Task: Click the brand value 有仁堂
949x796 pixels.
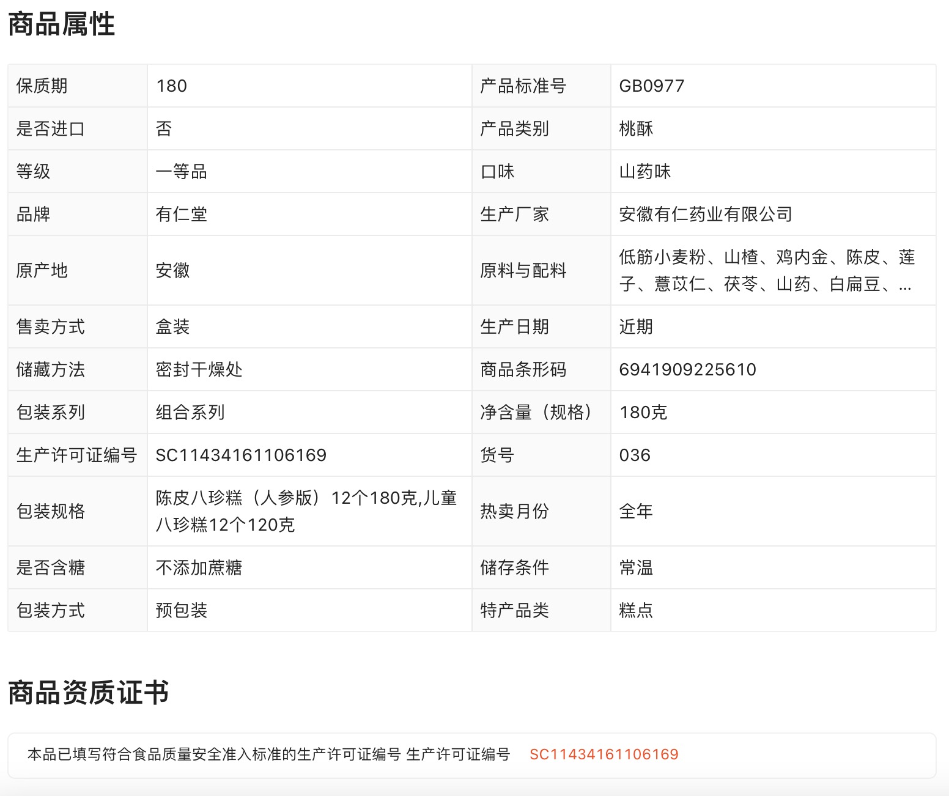Action: click(x=181, y=214)
